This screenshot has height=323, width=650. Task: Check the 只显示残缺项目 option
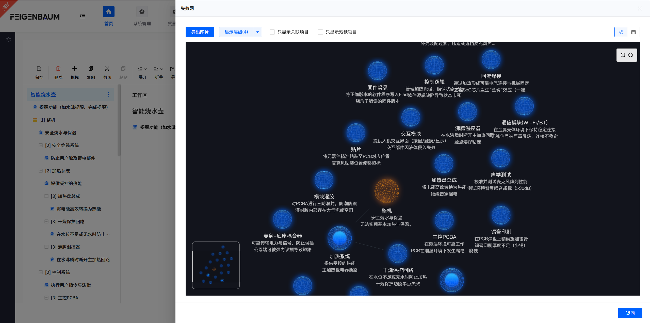(320, 32)
